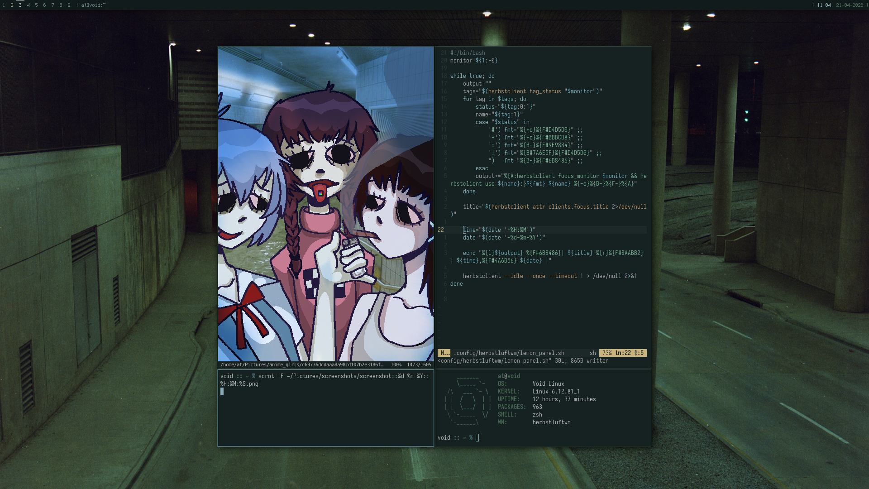Switch to workspace tag 6

tap(44, 5)
